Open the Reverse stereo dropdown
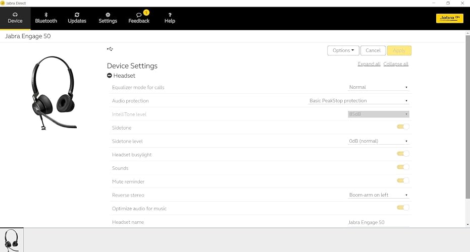The image size is (470, 252). pos(378,195)
